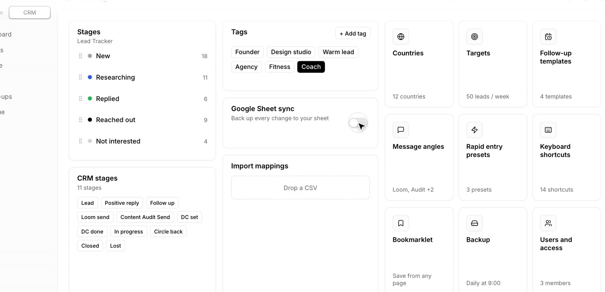Viewport: 605px width, 292px height.
Task: Click the drag handle beside Not interested
Action: click(81, 141)
